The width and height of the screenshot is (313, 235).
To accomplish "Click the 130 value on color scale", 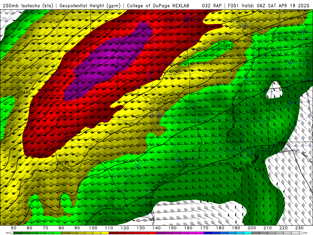I will [141, 228].
